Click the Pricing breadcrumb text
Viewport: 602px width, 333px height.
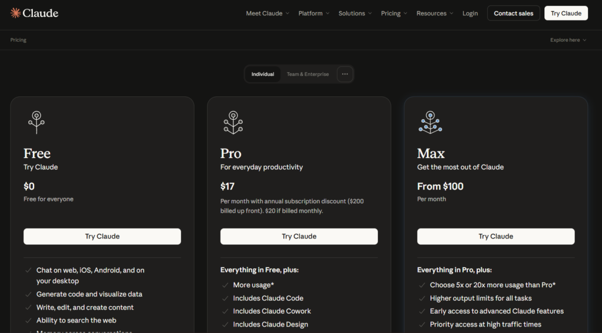coord(18,40)
